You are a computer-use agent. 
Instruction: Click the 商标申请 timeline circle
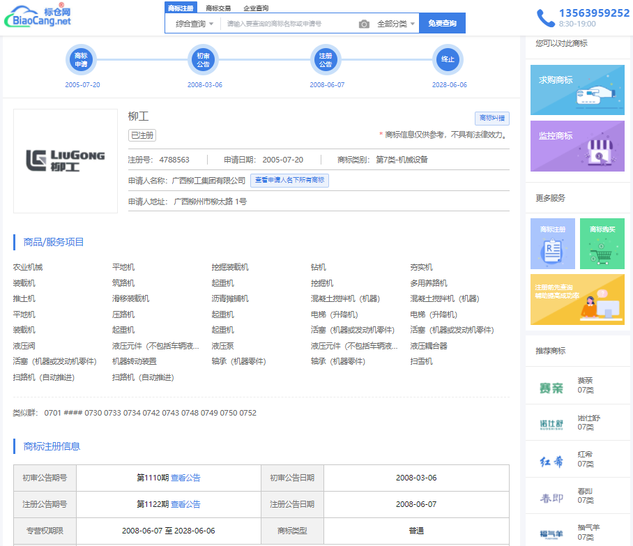(x=81, y=60)
